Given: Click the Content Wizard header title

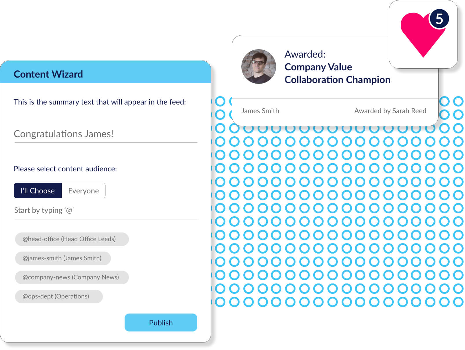Looking at the screenshot, I should click(48, 74).
